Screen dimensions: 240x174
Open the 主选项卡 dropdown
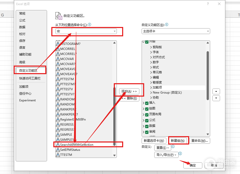[176, 31]
